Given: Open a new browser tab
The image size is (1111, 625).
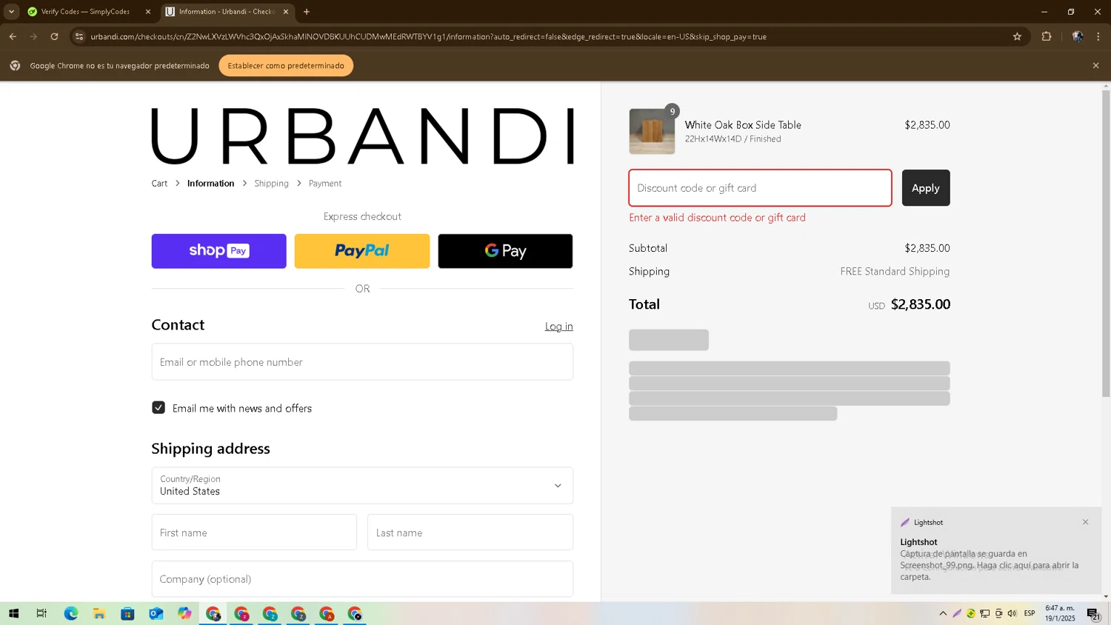Looking at the screenshot, I should 307,12.
